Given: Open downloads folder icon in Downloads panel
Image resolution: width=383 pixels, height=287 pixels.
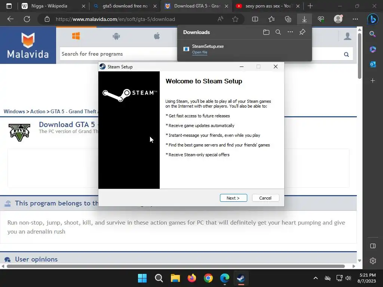Looking at the screenshot, I should tap(266, 32).
